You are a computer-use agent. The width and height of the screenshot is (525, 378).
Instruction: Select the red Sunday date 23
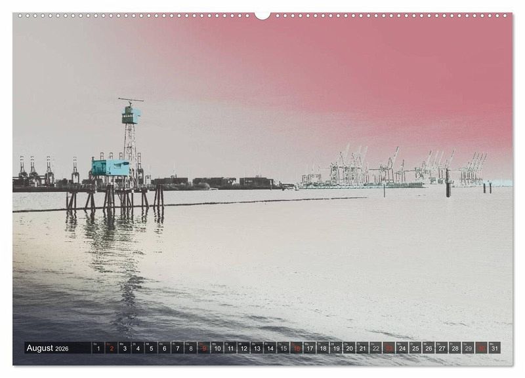(389, 348)
